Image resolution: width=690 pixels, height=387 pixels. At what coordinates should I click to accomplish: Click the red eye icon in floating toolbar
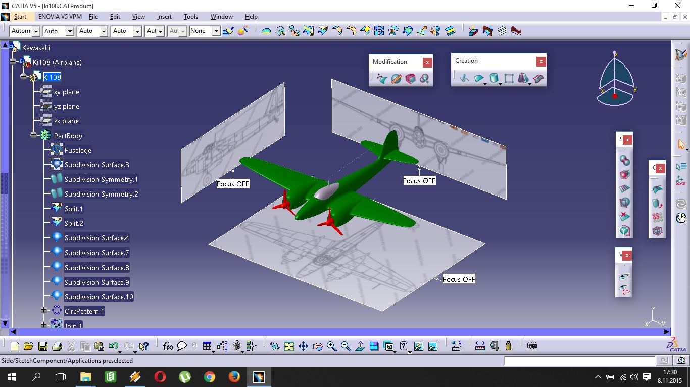pos(624,290)
